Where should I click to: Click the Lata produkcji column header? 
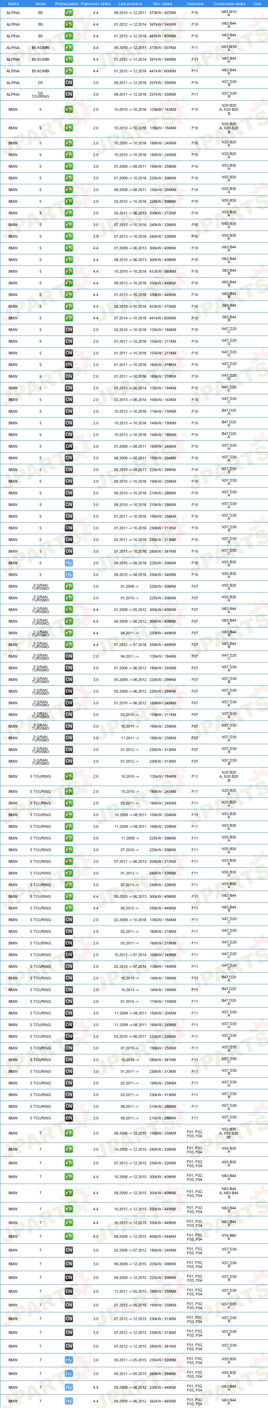(x=130, y=4)
